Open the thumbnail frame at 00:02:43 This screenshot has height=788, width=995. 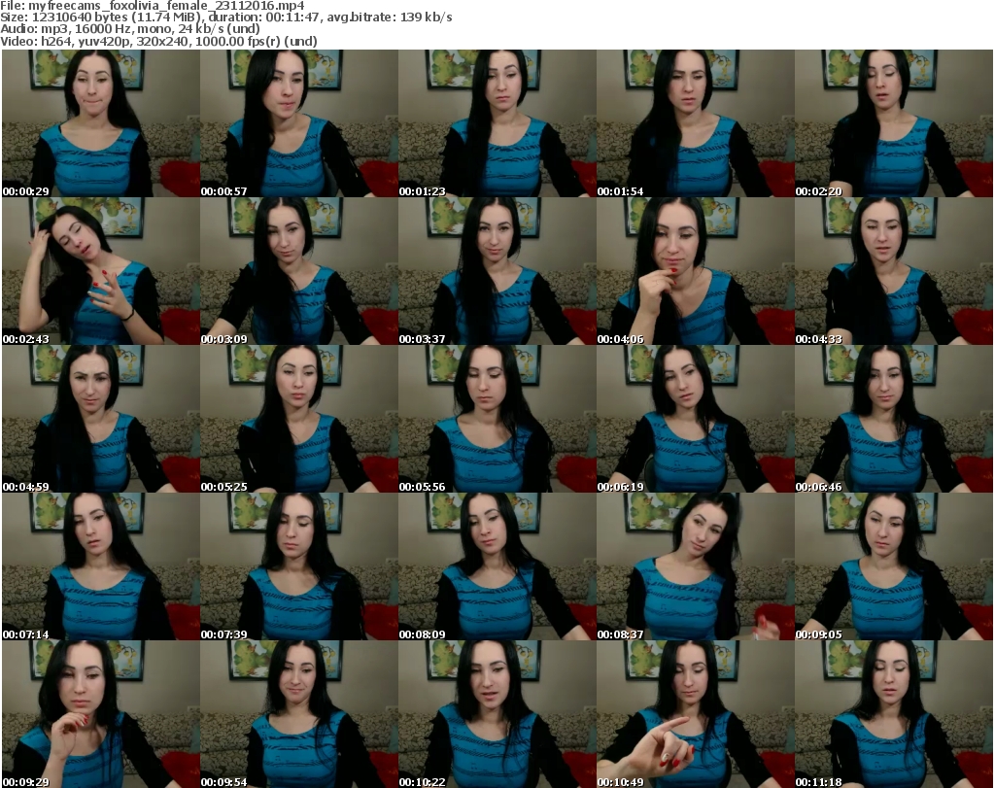[x=101, y=271]
